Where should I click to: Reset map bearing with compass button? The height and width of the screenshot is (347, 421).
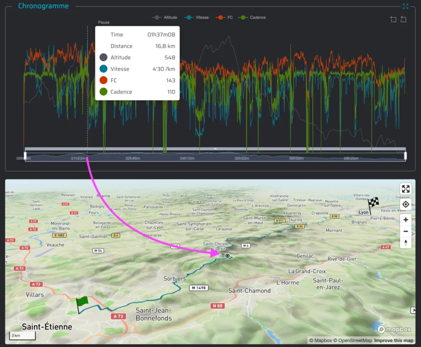coord(406,243)
